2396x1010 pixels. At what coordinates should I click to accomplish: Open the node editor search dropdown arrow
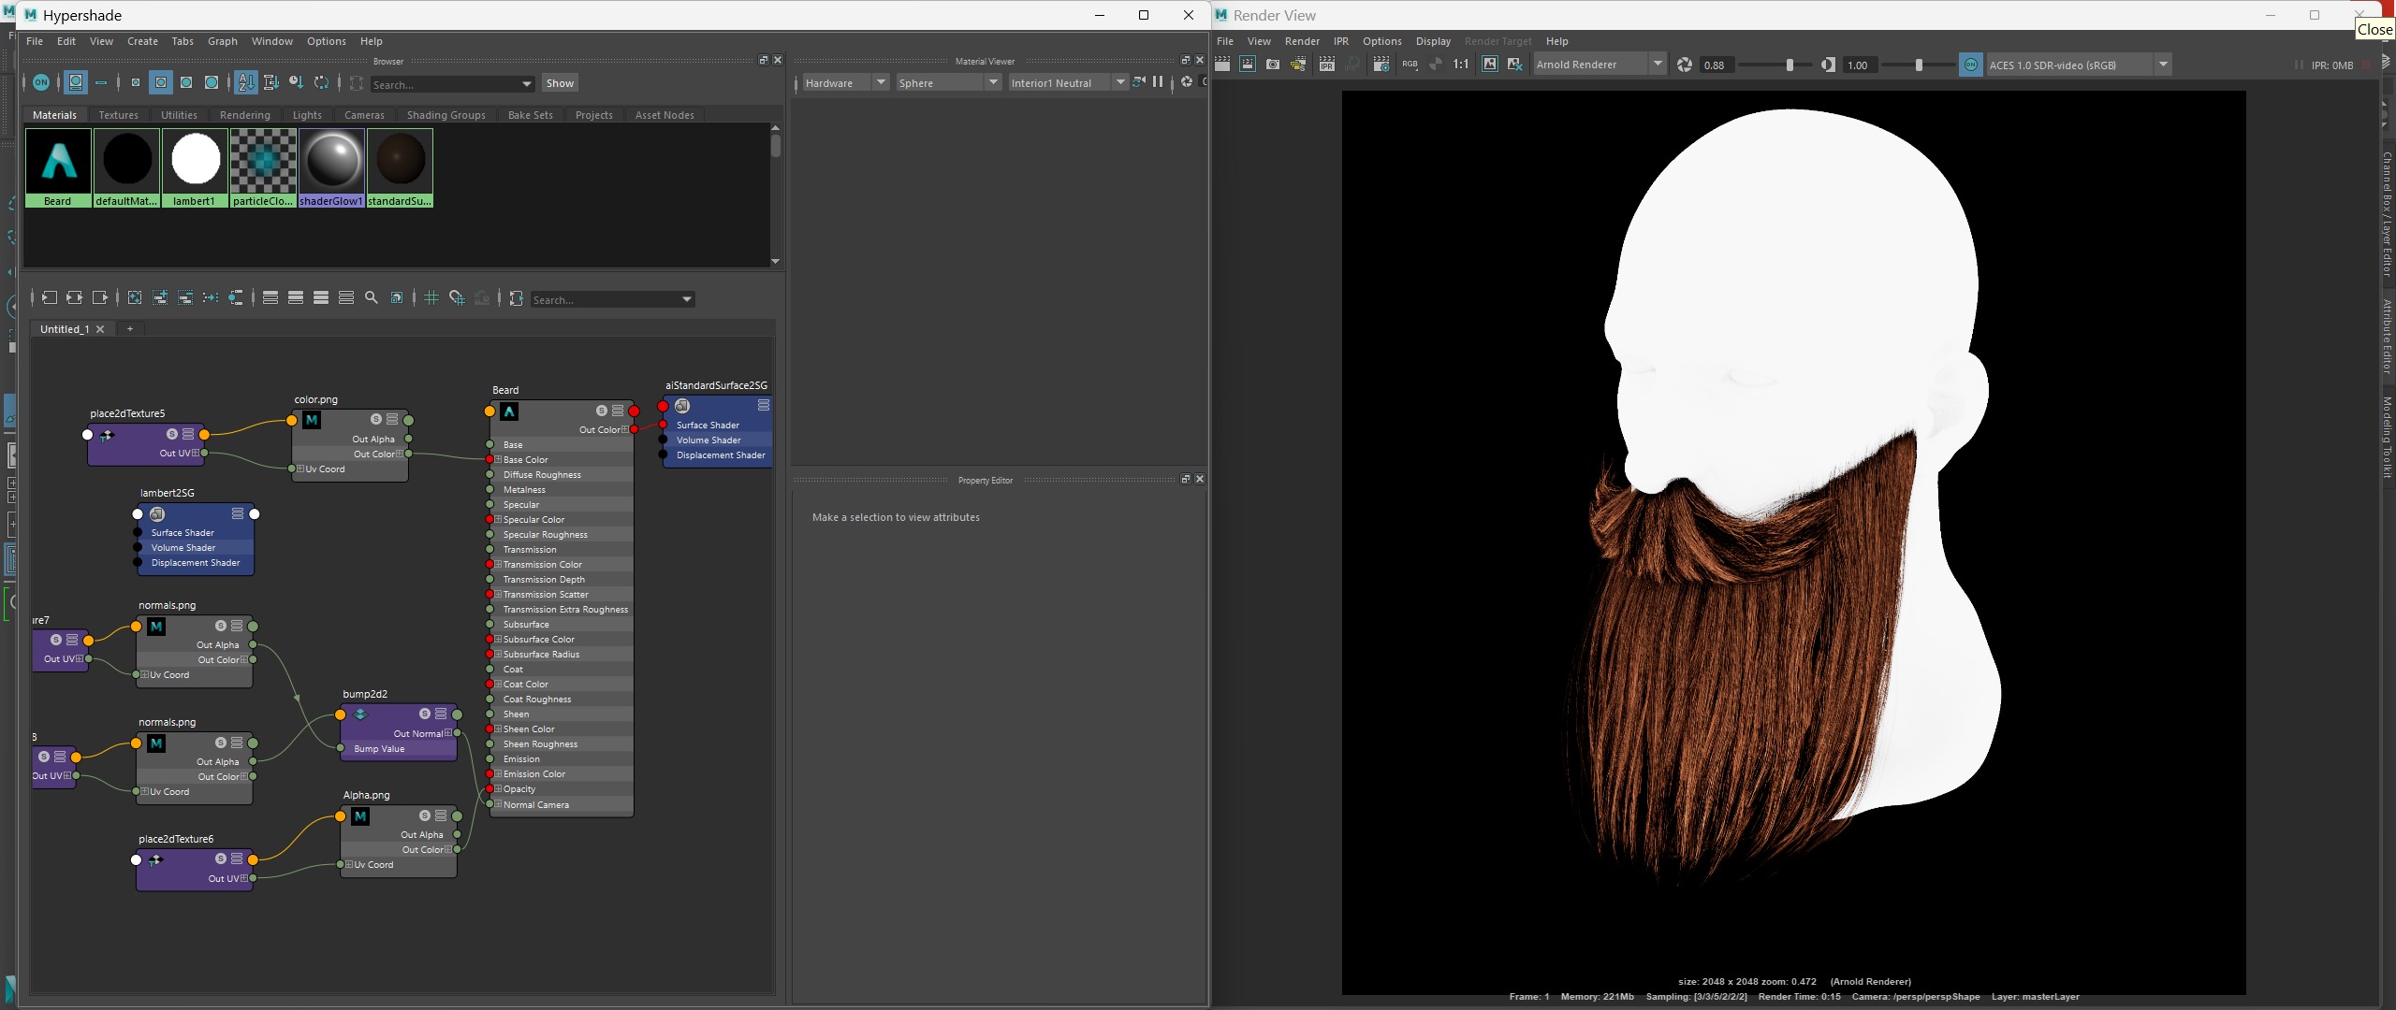687,299
